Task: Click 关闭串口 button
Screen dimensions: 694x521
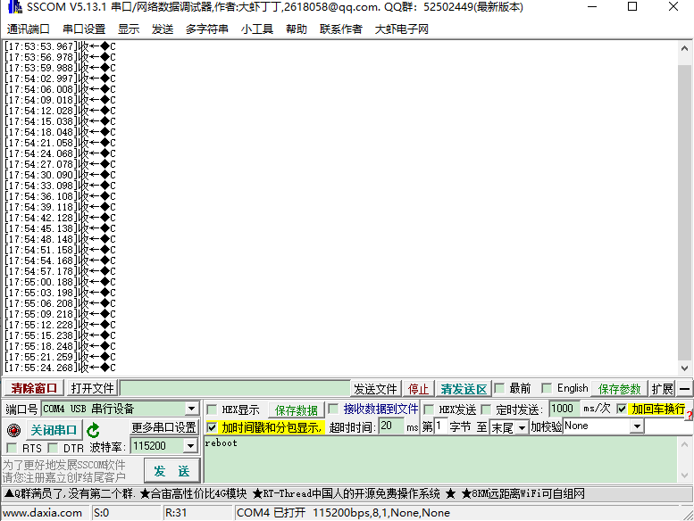Action: click(54, 430)
